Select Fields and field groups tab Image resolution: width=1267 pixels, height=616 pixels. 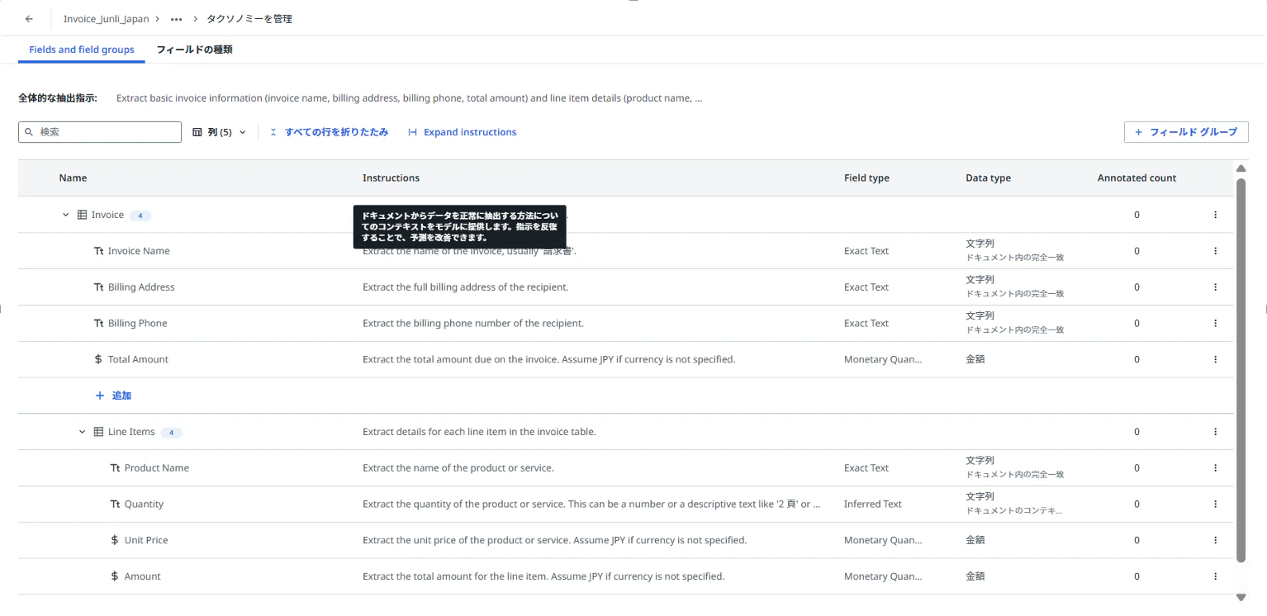point(82,50)
